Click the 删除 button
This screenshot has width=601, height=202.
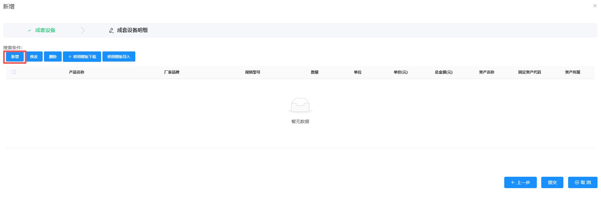pos(53,57)
